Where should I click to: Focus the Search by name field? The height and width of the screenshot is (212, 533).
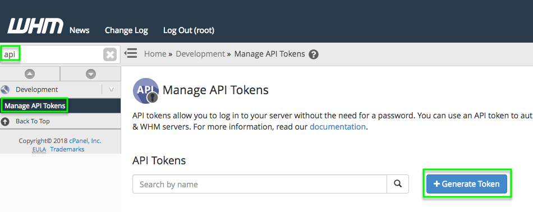tap(260, 184)
